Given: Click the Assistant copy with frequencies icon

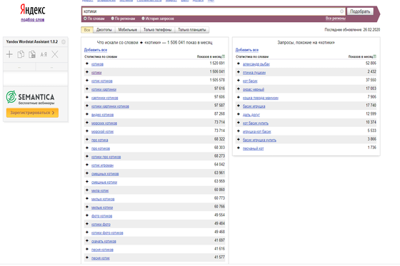Looking at the screenshot, I should point(32,54).
